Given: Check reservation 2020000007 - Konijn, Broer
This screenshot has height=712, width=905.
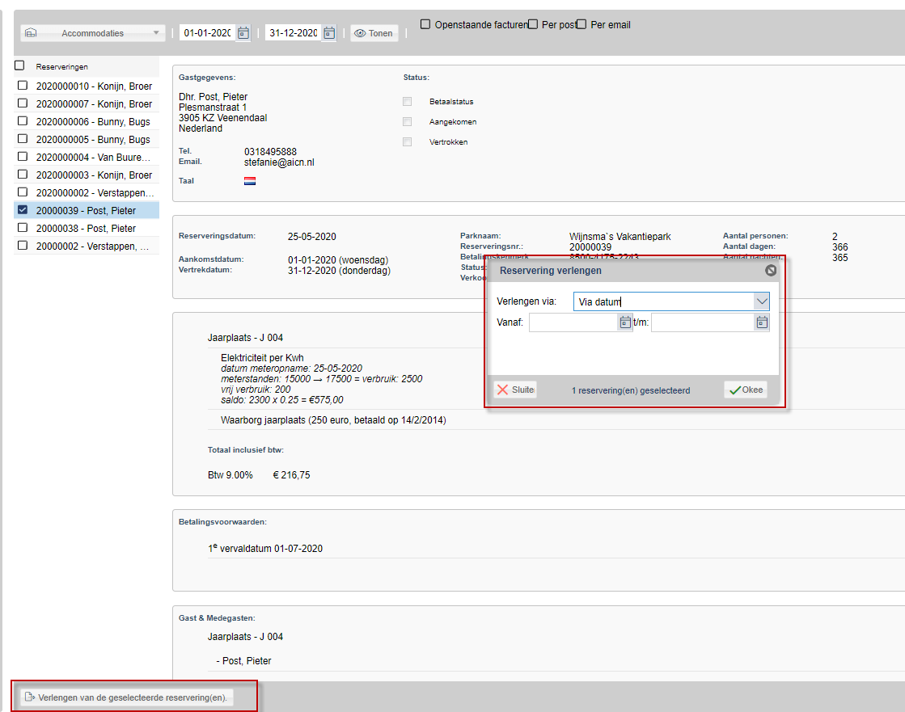Looking at the screenshot, I should click(23, 103).
